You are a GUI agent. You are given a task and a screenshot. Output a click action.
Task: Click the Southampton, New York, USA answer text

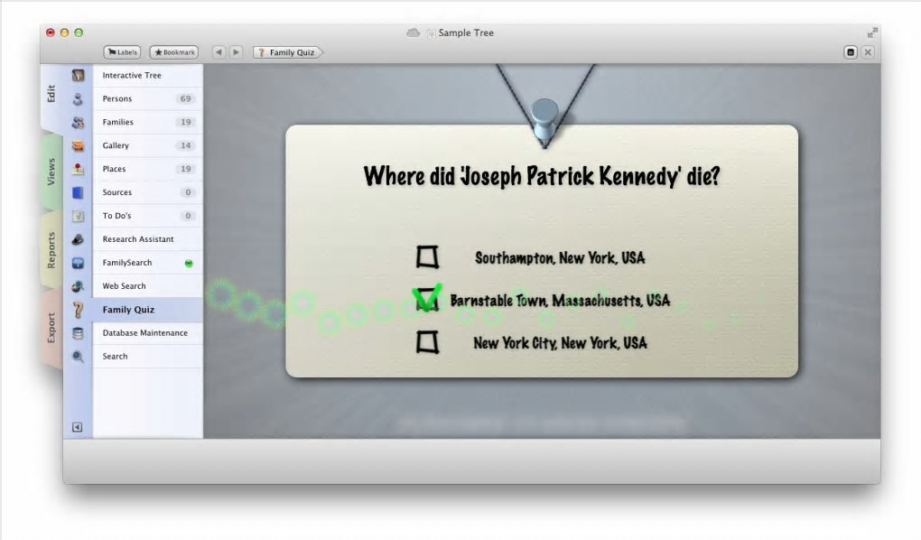click(x=560, y=258)
